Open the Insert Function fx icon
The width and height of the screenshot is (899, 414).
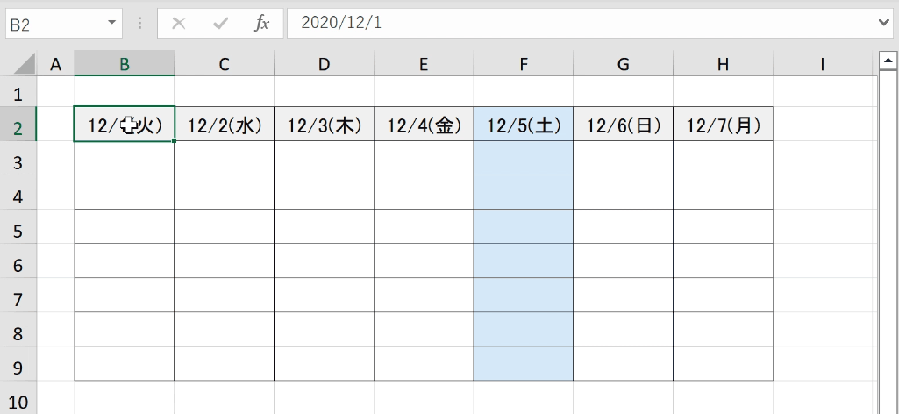tap(262, 23)
